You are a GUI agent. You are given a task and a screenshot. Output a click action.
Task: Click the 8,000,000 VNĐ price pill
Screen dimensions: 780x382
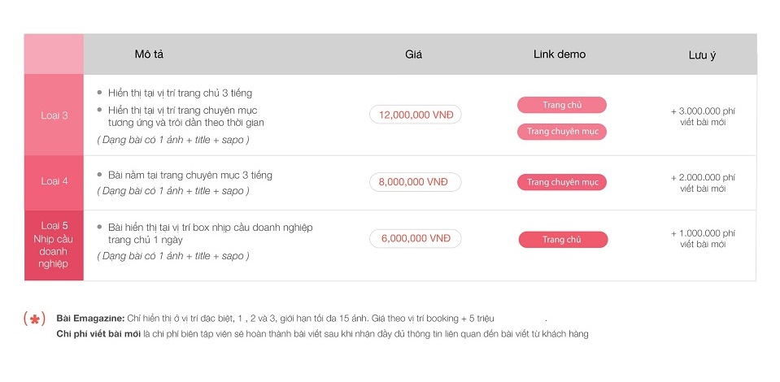click(x=415, y=182)
